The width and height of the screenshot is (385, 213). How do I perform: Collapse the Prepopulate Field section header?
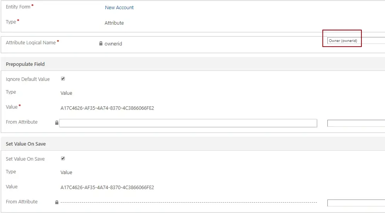[25, 64]
